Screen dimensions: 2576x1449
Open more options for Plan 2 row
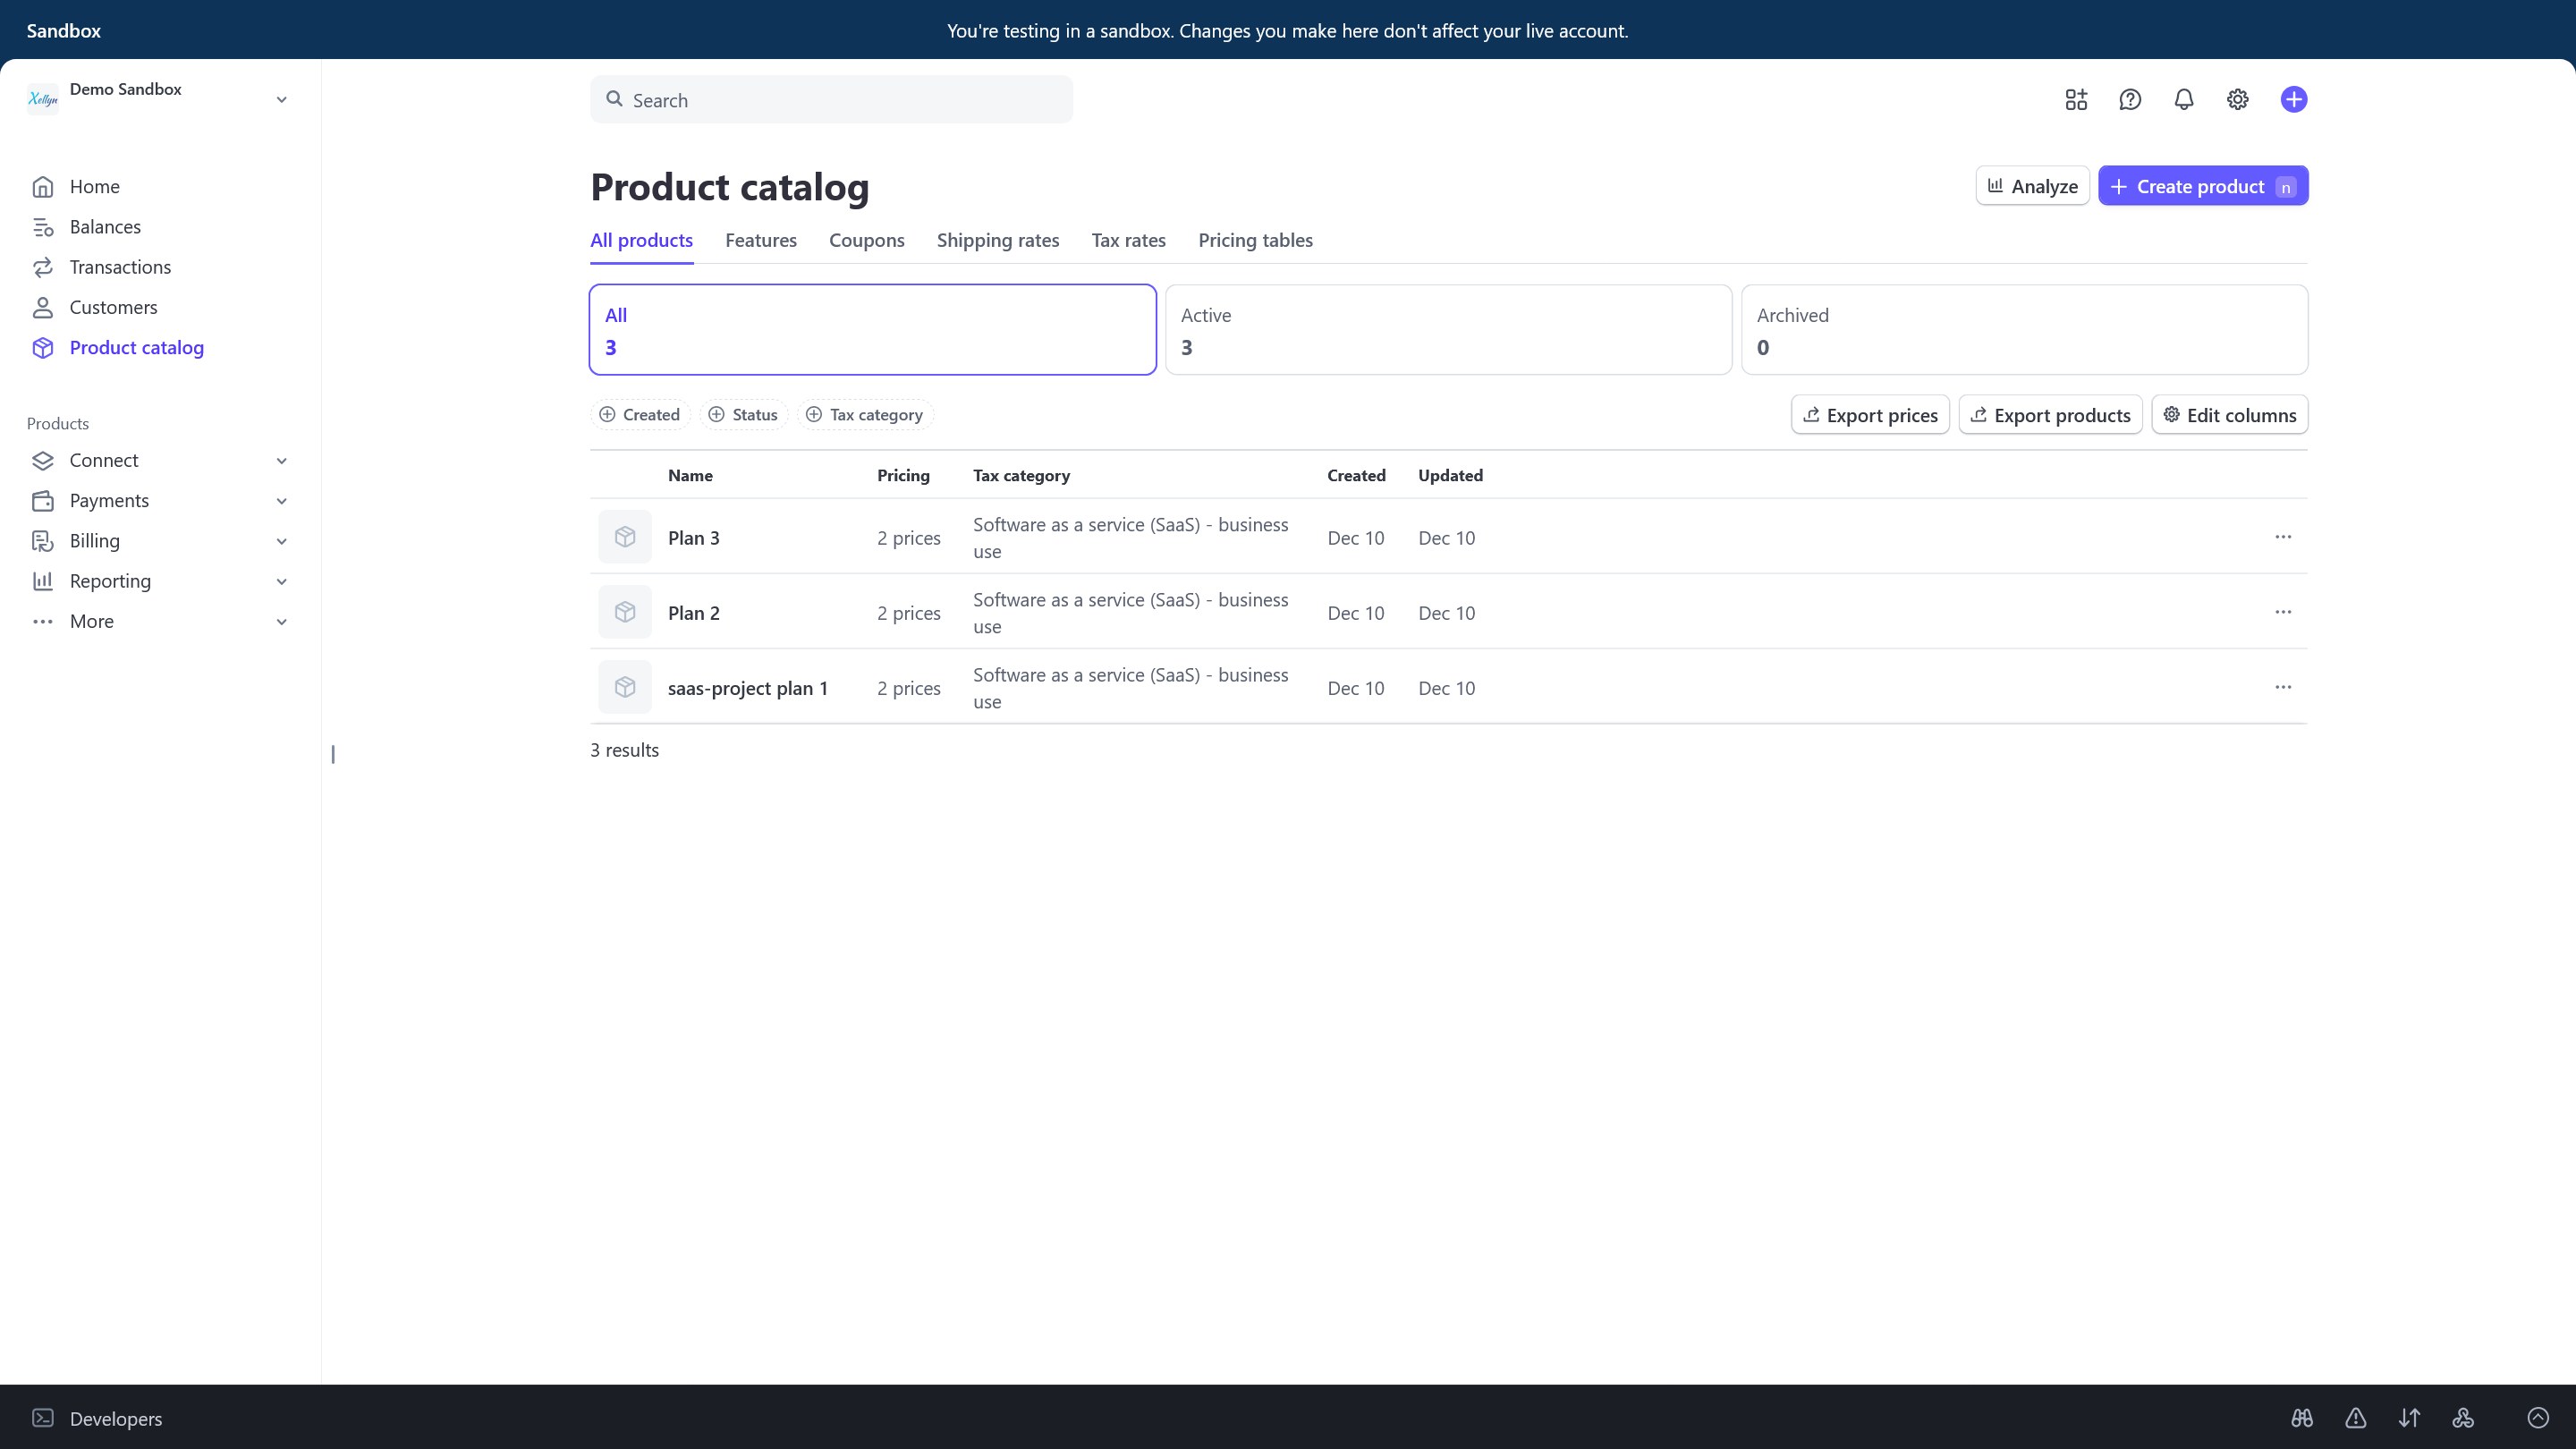[2283, 612]
